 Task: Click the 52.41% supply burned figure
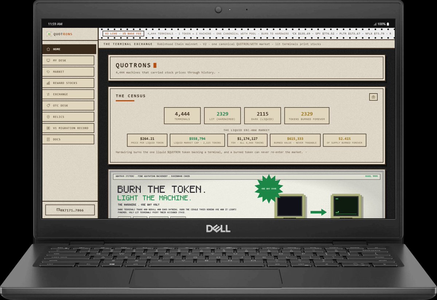[345, 139]
